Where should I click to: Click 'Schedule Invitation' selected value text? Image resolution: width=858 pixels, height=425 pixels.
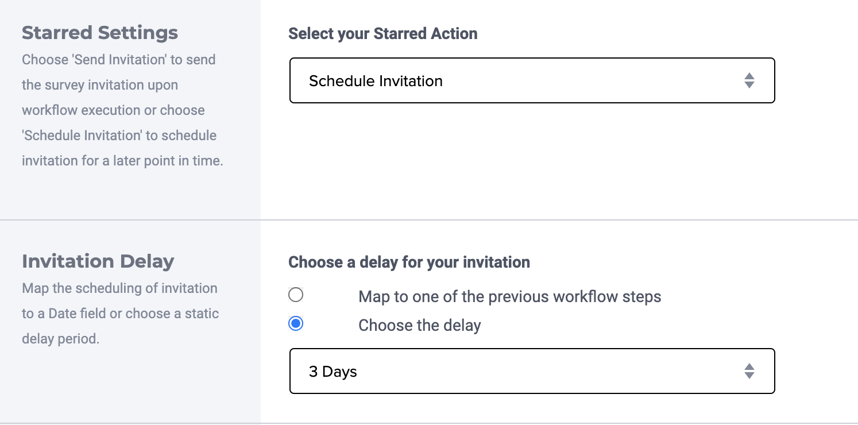(x=376, y=81)
